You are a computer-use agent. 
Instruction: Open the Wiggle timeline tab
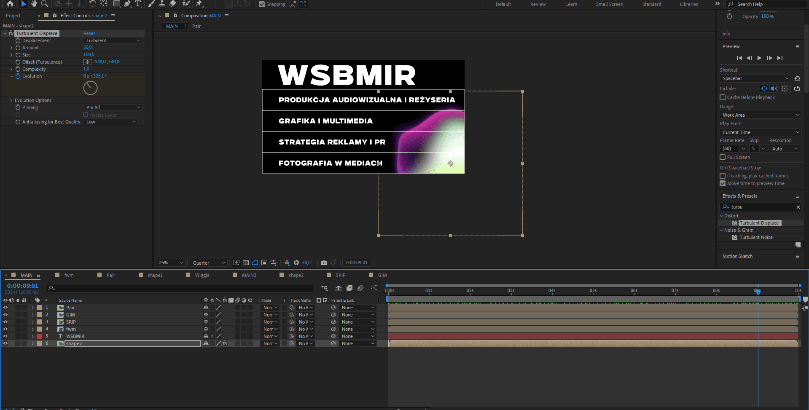pos(202,275)
